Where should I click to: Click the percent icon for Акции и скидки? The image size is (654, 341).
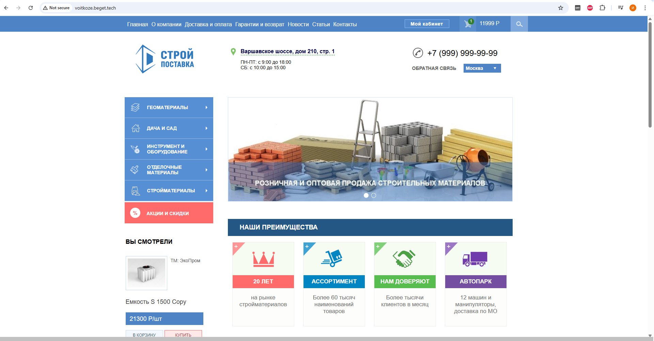coord(135,213)
